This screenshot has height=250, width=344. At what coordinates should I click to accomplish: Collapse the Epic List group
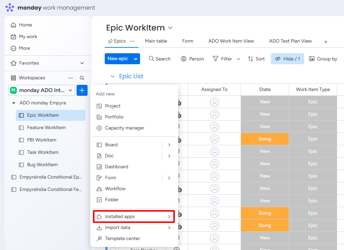(113, 76)
